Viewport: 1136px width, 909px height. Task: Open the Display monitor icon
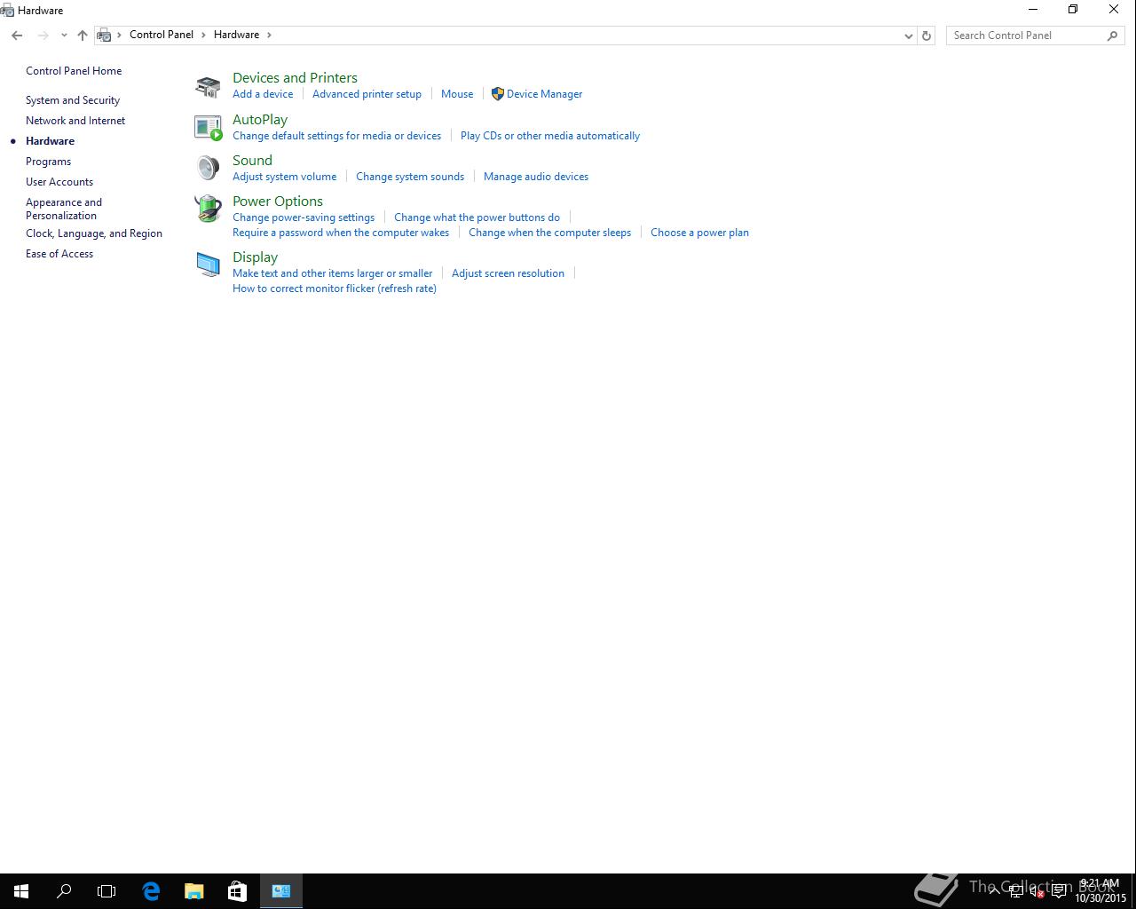tap(208, 265)
